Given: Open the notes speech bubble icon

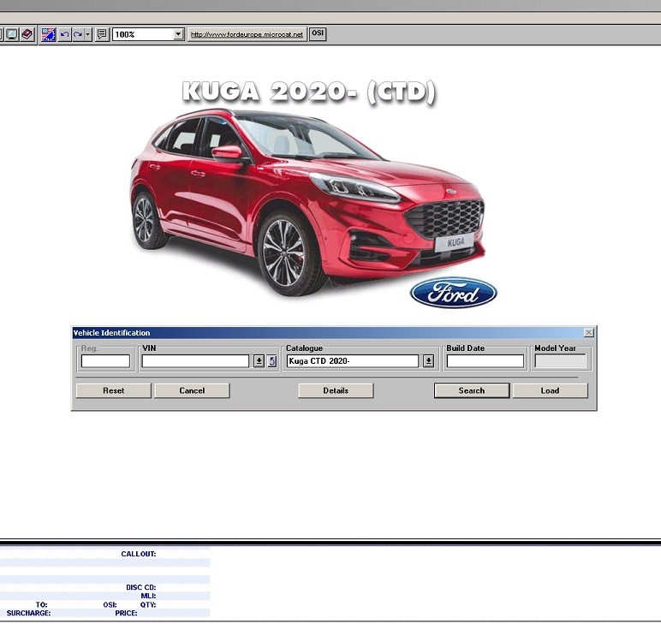Looking at the screenshot, I should coord(102,34).
